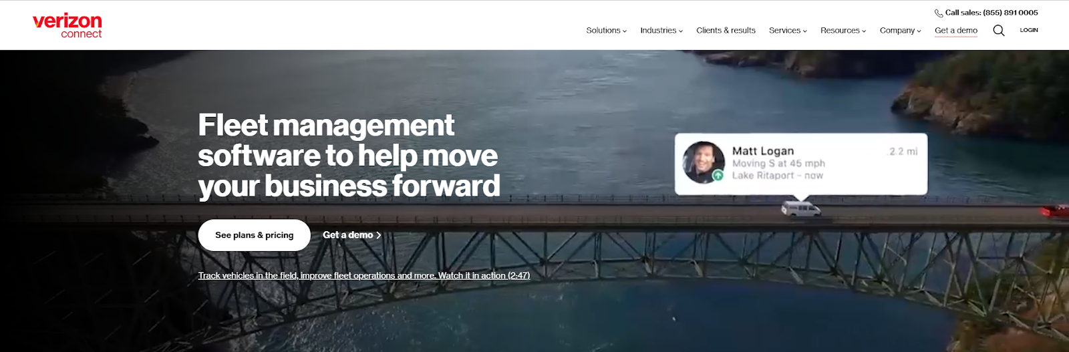This screenshot has height=352, width=1069.
Task: Click the Verizon Connect logo
Action: coord(67,25)
